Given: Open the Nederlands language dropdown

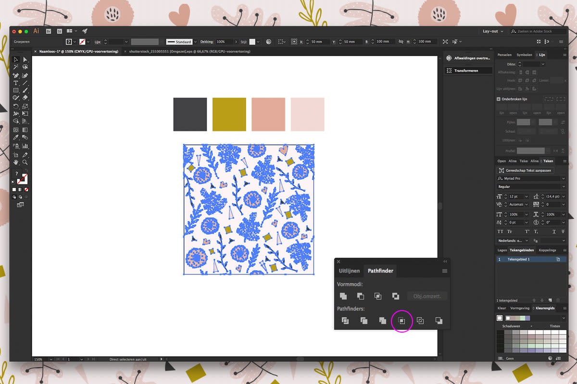Looking at the screenshot, I should [527, 240].
